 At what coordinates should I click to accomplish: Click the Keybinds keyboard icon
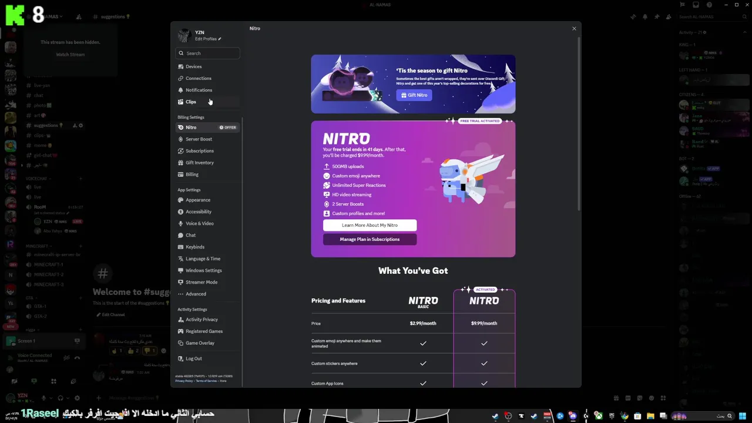[180, 247]
